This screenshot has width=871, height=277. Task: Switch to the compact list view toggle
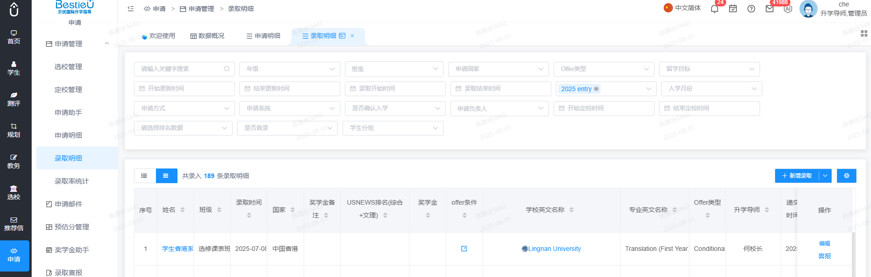click(x=144, y=176)
